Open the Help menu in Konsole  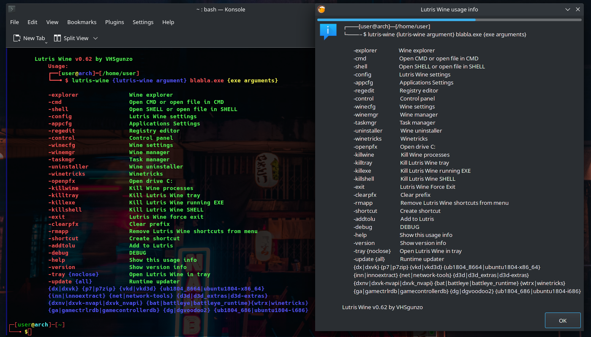[168, 22]
